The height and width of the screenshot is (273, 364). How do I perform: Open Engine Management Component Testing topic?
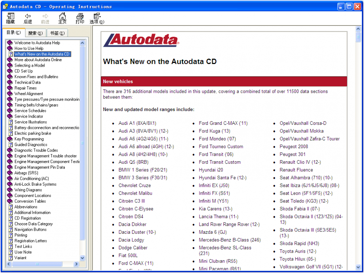pyautogui.click(x=47, y=162)
